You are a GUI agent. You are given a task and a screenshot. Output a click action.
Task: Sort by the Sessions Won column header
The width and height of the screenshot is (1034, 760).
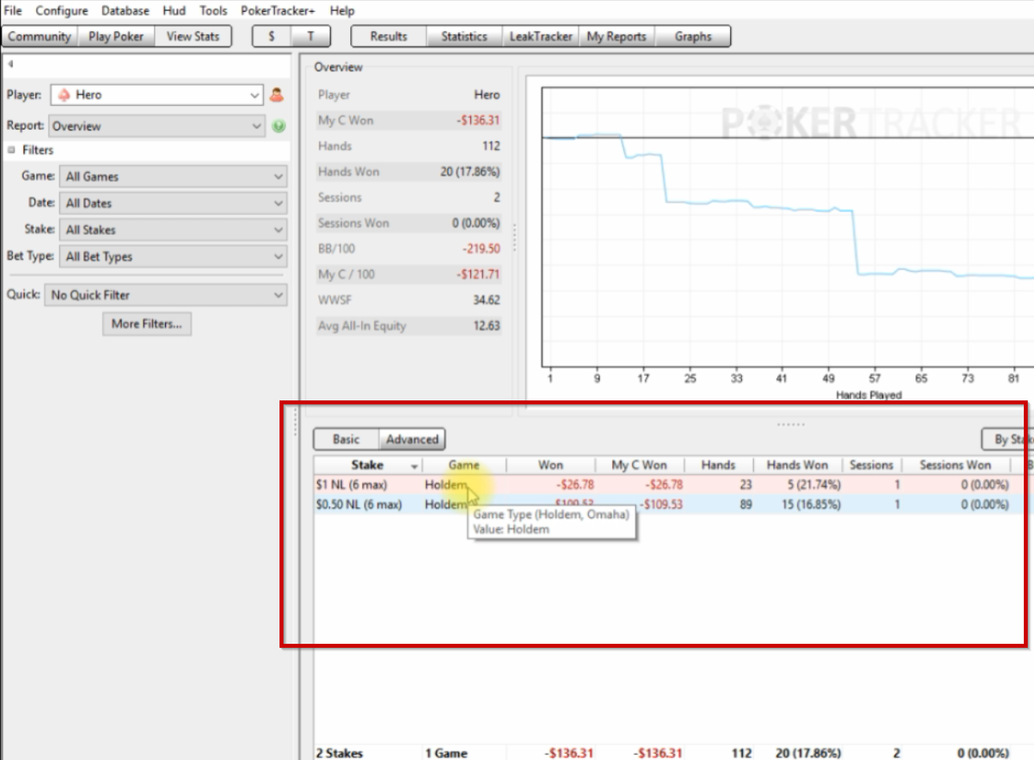tap(955, 466)
